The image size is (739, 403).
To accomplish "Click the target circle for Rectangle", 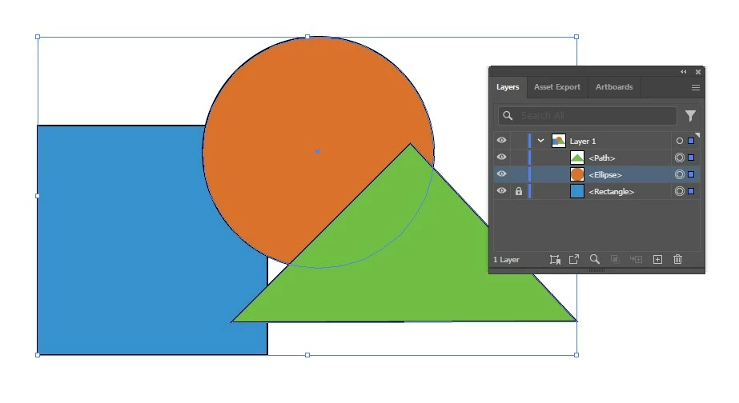I will click(x=679, y=191).
